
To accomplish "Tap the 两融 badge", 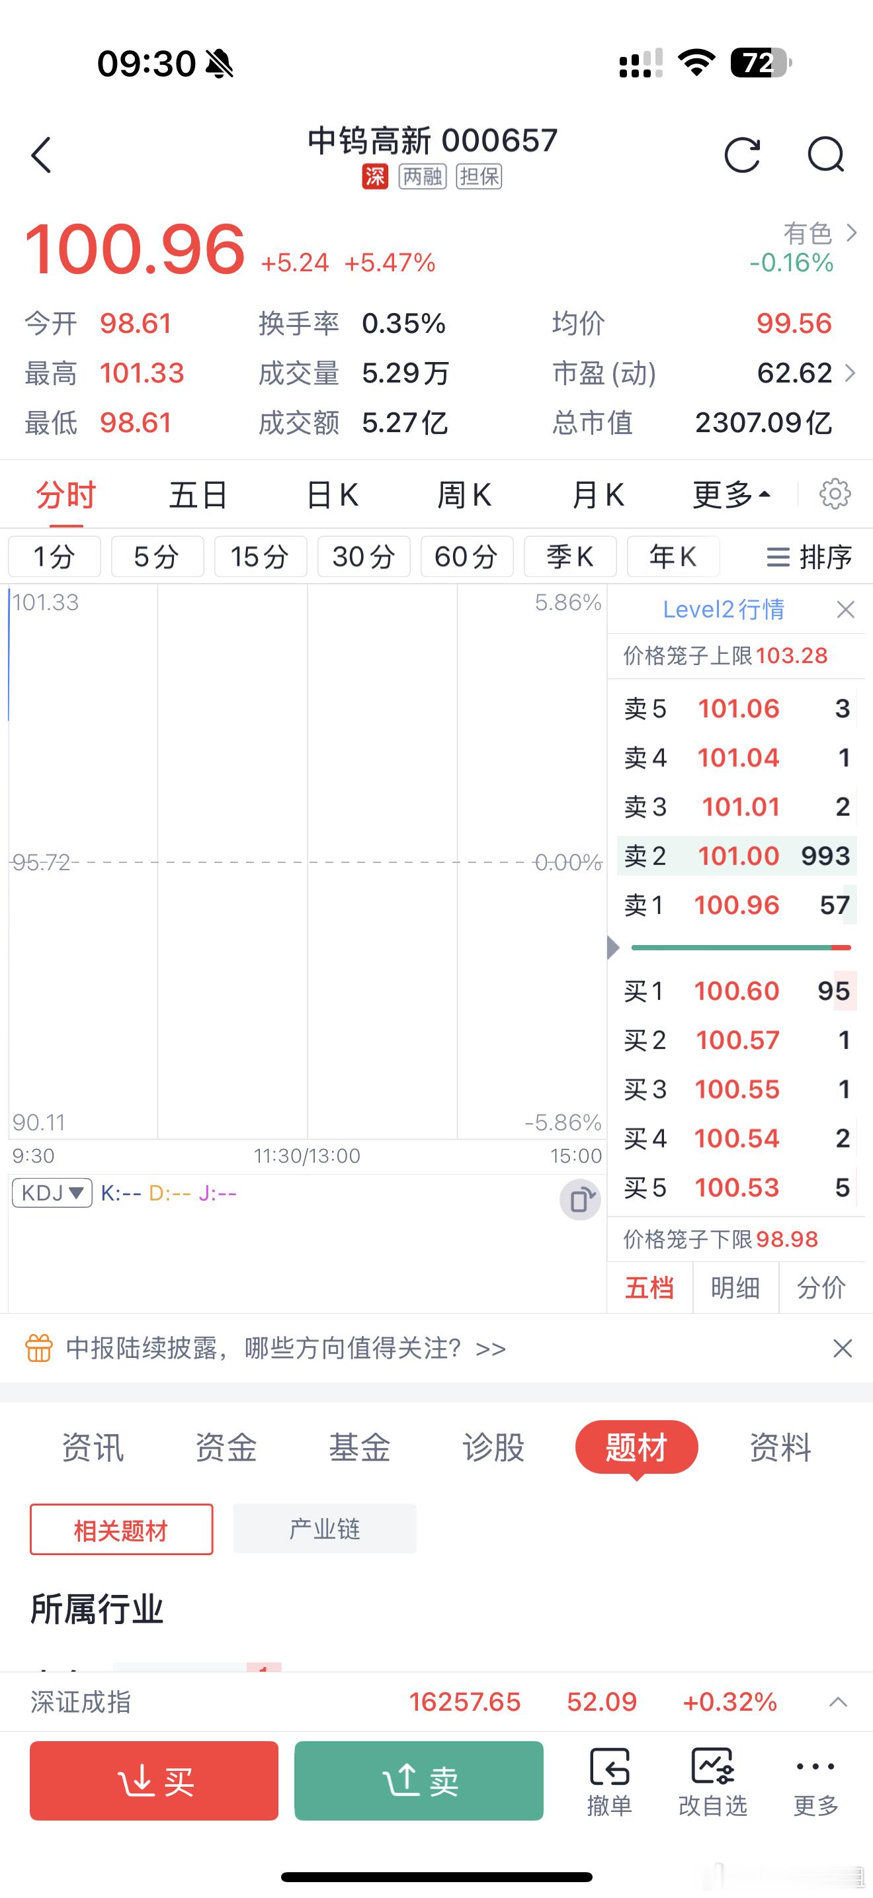I will coord(423,176).
